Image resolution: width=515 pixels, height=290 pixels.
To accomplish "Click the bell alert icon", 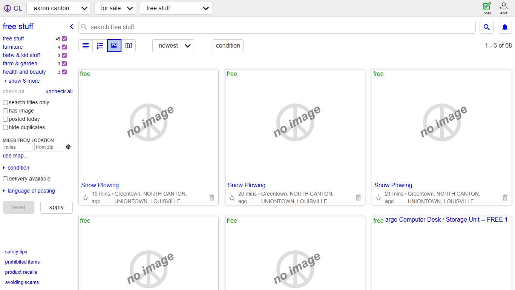I will 505,27.
